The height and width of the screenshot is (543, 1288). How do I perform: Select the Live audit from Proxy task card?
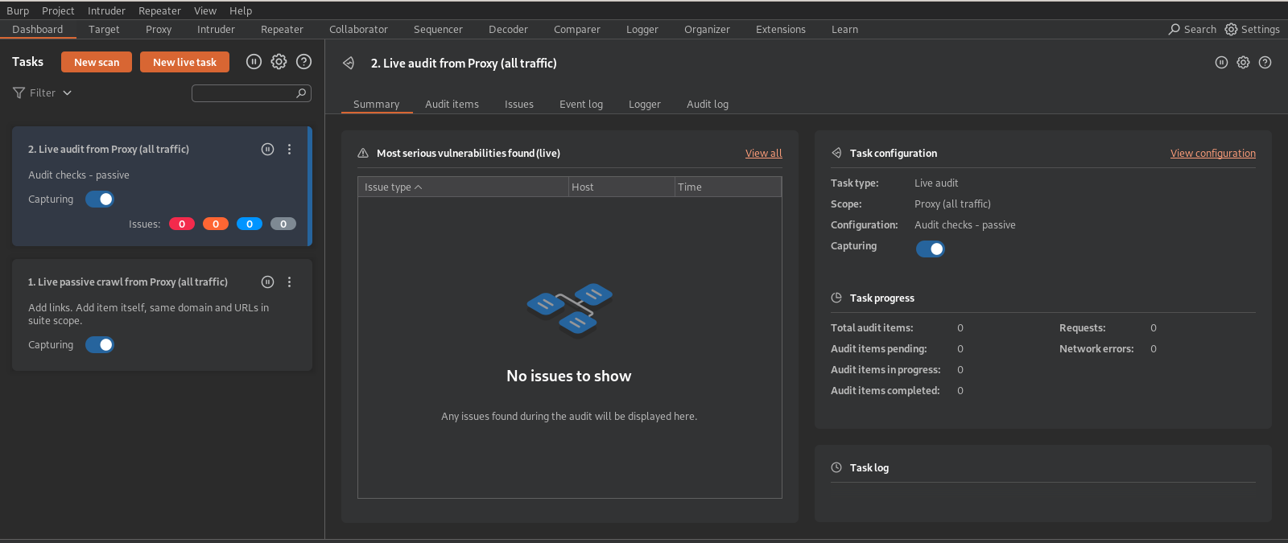(x=162, y=186)
